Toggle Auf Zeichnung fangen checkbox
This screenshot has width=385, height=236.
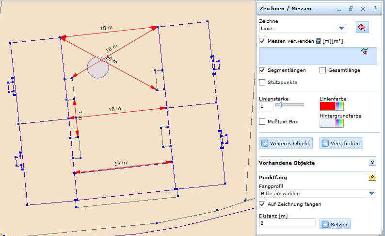point(262,204)
